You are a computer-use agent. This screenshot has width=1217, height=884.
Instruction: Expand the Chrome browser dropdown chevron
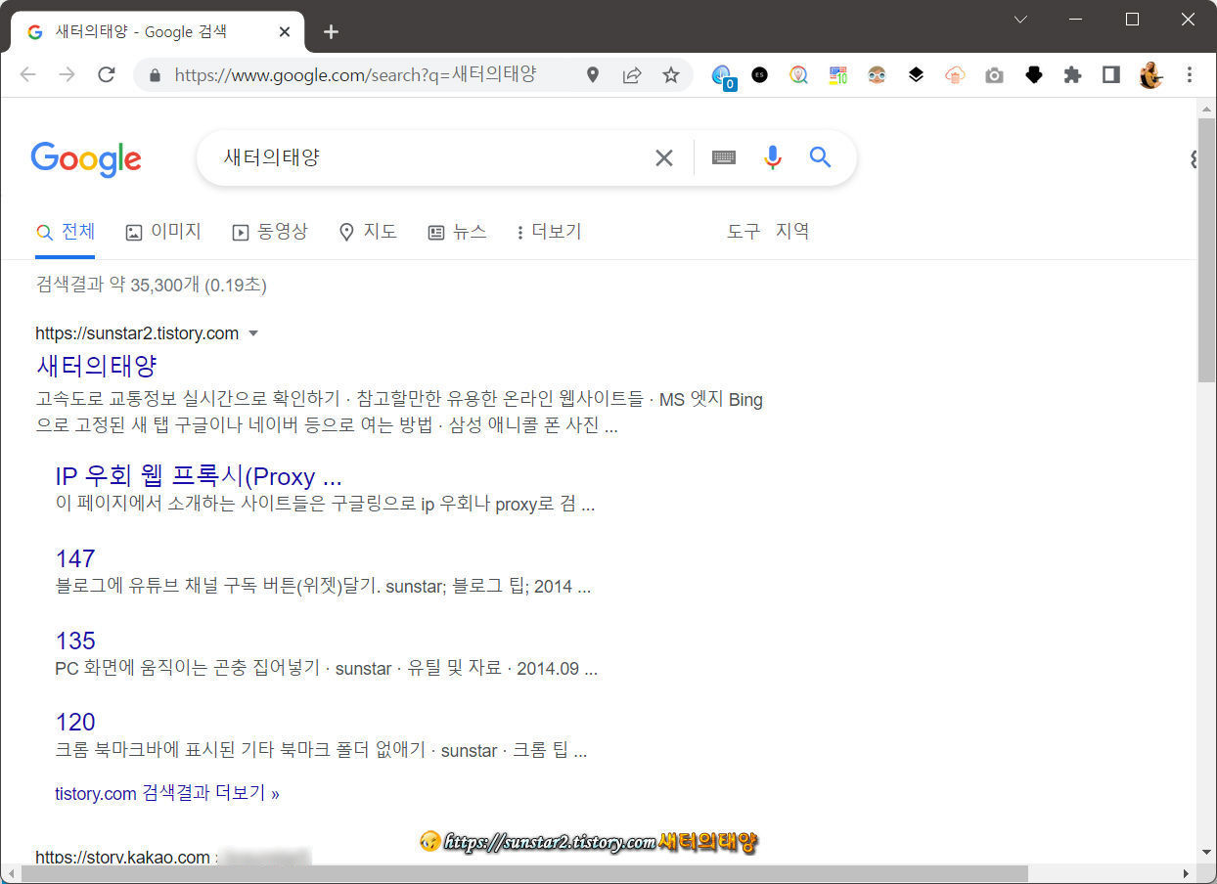pyautogui.click(x=1020, y=19)
